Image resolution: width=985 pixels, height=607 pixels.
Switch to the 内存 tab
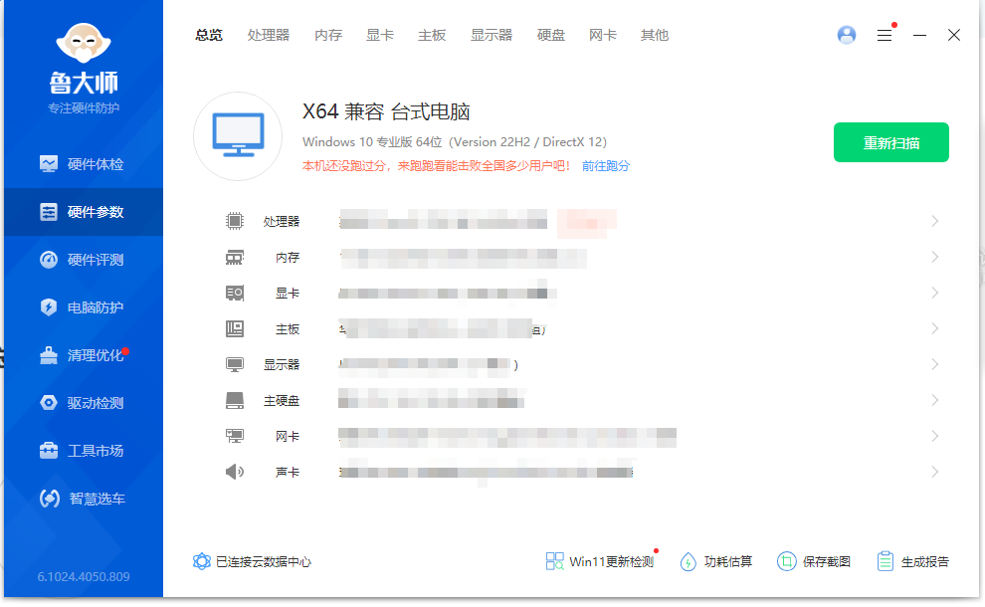328,35
